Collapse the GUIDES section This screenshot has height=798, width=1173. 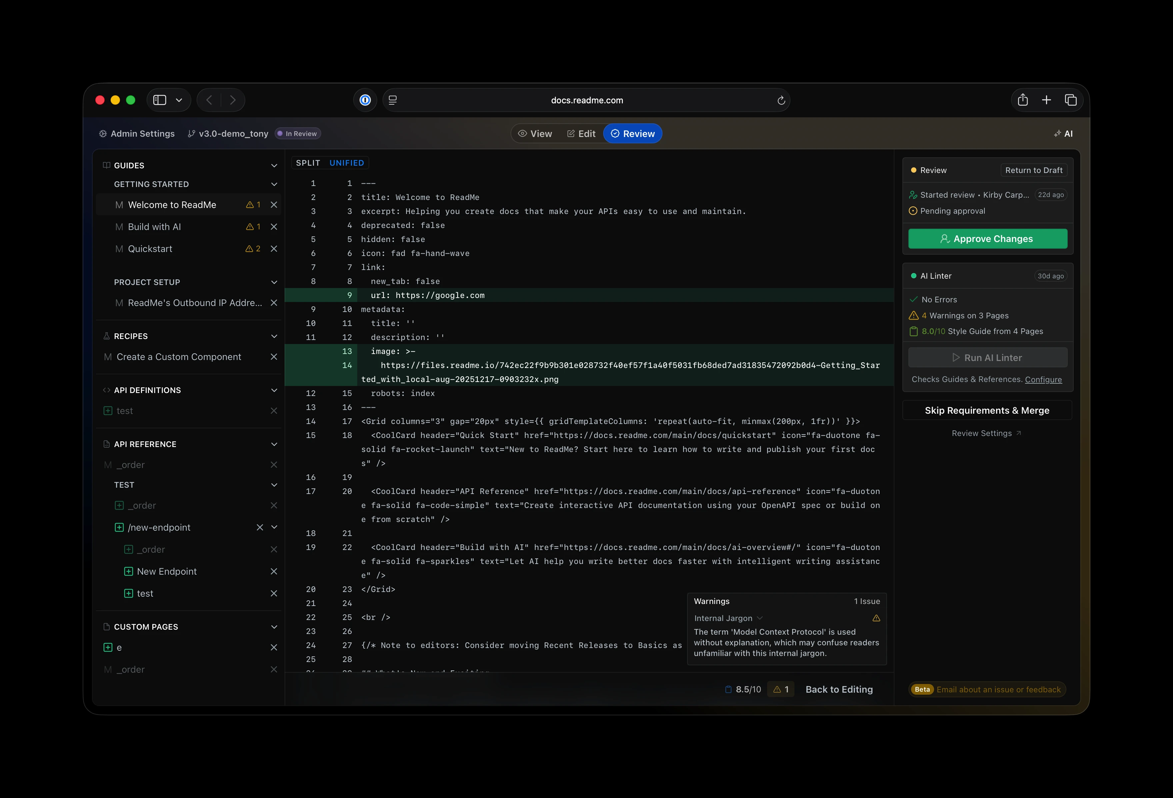click(x=274, y=166)
